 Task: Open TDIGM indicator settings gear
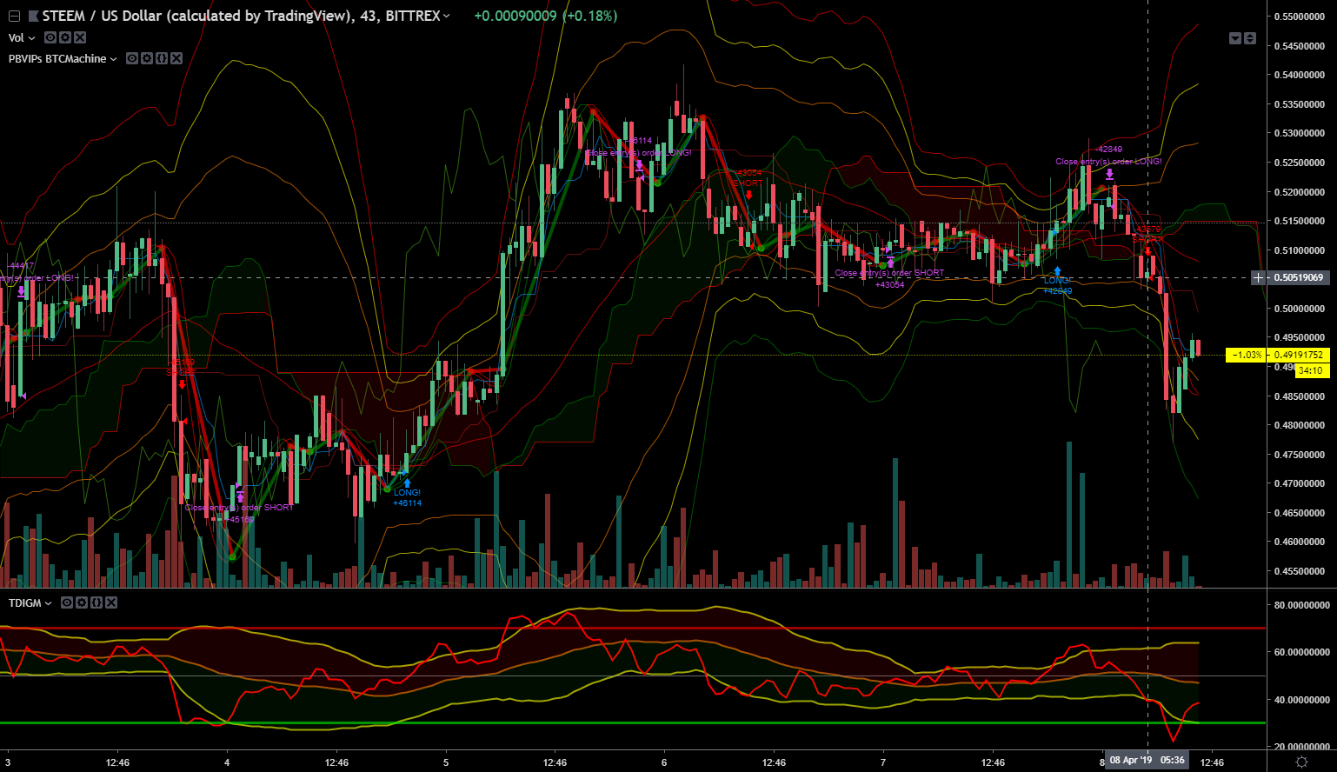(x=82, y=602)
